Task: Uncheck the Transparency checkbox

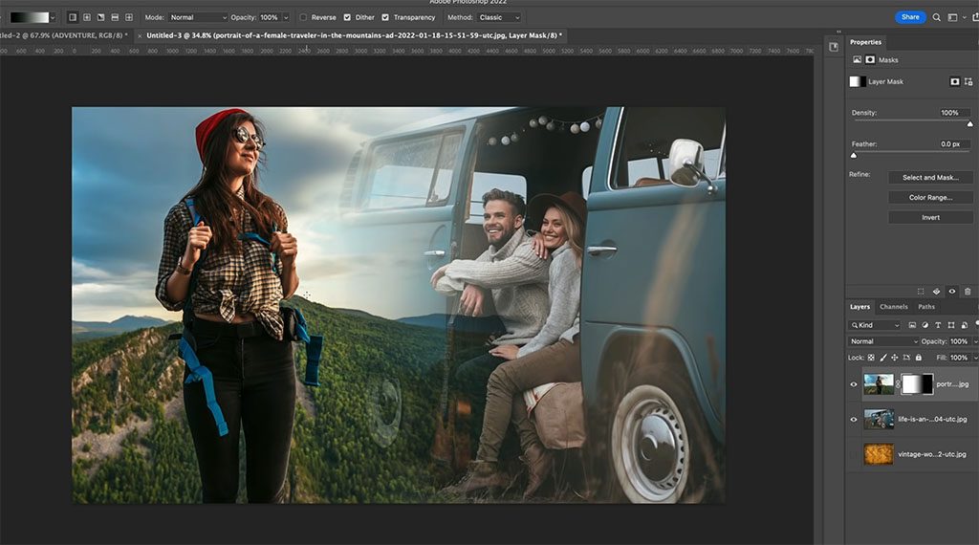Action: (x=385, y=17)
